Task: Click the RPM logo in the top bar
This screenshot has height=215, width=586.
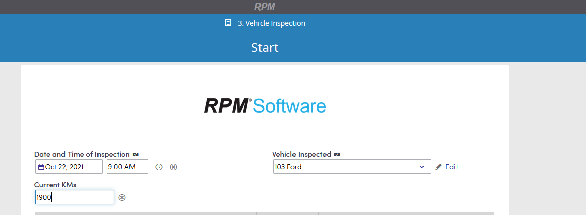Action: coord(265,7)
